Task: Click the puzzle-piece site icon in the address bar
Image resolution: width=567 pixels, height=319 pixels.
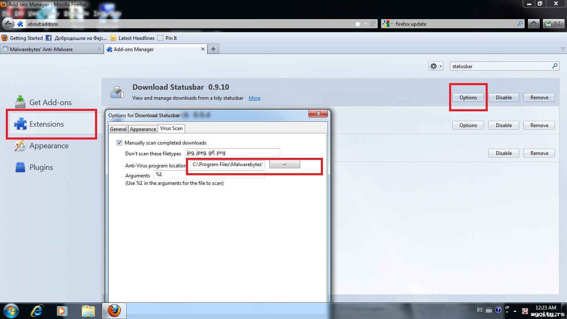Action: point(20,24)
